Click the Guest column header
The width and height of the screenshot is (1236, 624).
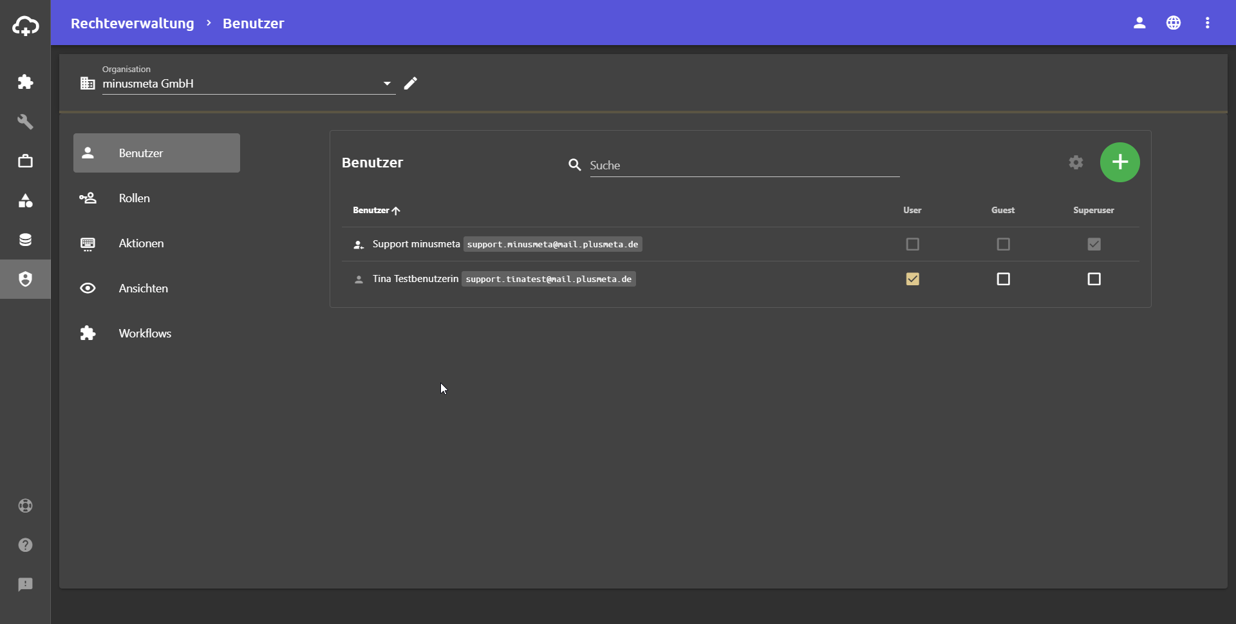[1003, 210]
